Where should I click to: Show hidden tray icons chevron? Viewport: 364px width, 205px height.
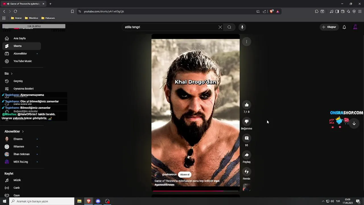(323, 201)
